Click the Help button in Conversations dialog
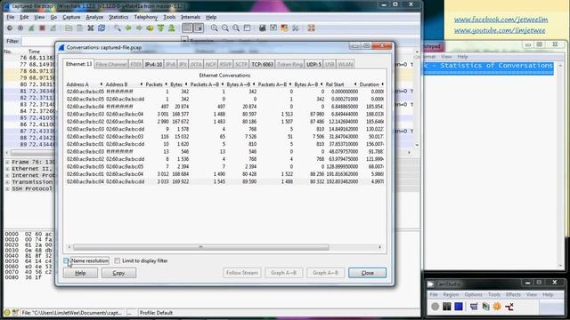 80,273
